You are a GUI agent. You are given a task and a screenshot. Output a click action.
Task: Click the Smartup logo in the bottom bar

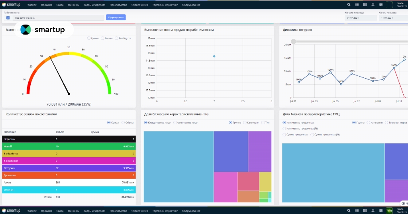click(11, 210)
